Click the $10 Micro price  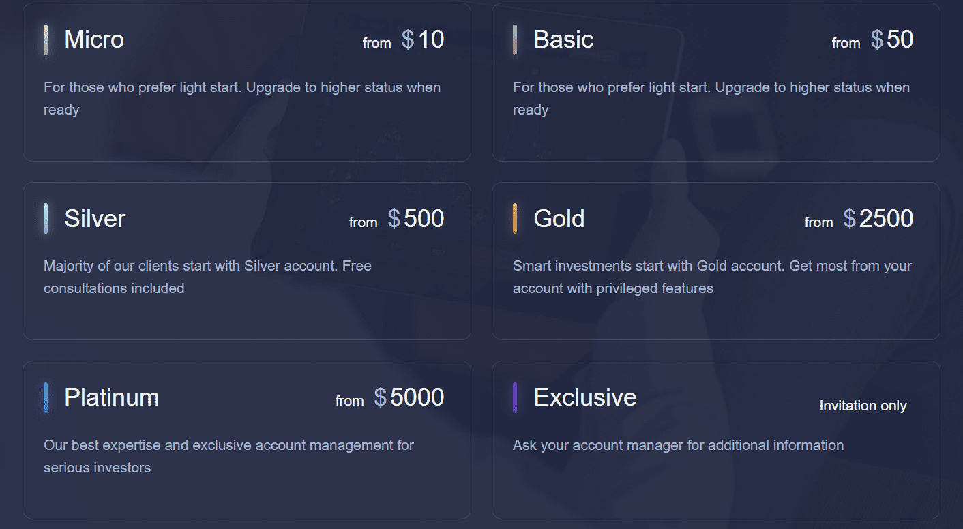coord(423,40)
